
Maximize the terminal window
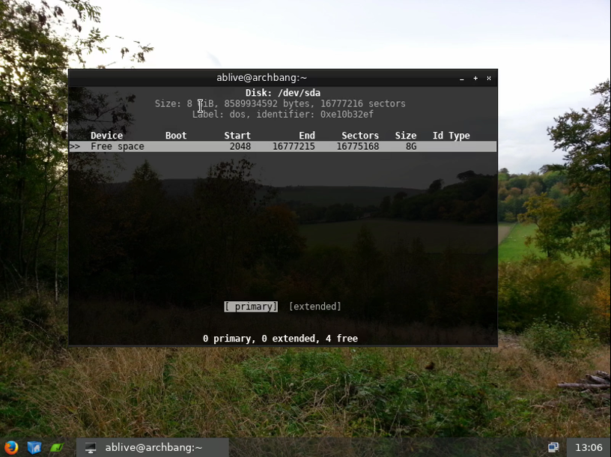[475, 78]
